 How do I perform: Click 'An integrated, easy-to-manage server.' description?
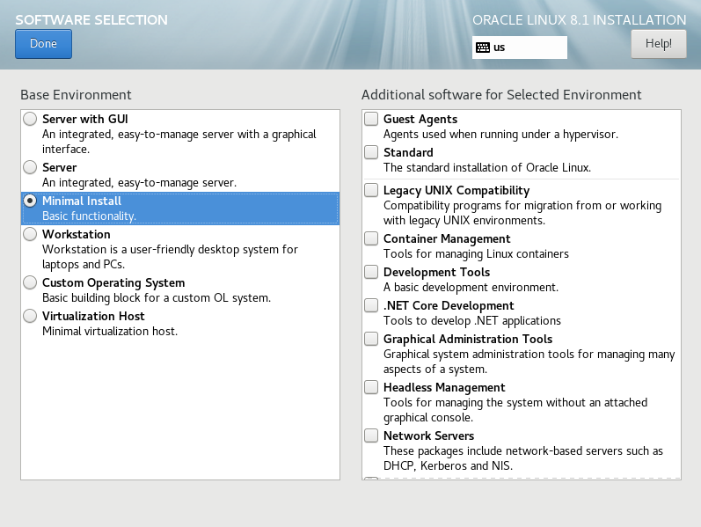pyautogui.click(x=140, y=182)
